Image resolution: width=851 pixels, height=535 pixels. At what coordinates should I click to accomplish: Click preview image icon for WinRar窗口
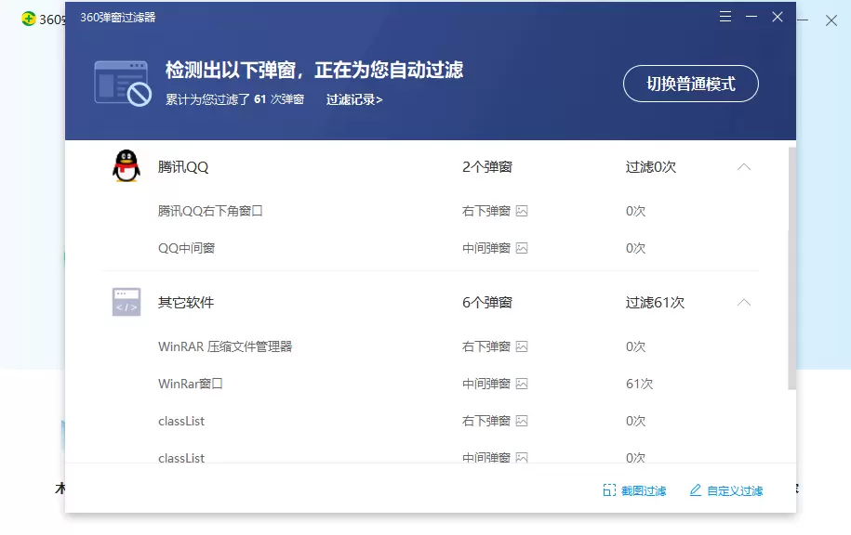click(x=522, y=384)
